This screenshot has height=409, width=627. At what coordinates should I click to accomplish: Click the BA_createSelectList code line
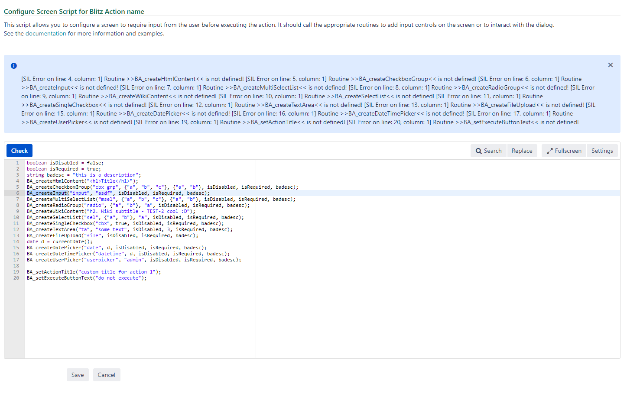click(x=135, y=217)
